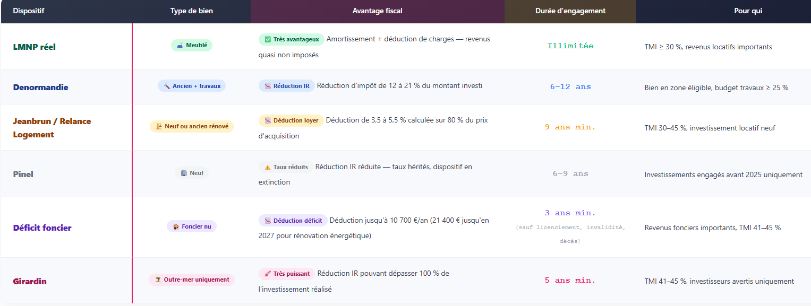Click the Dispositif column header

tap(28, 11)
